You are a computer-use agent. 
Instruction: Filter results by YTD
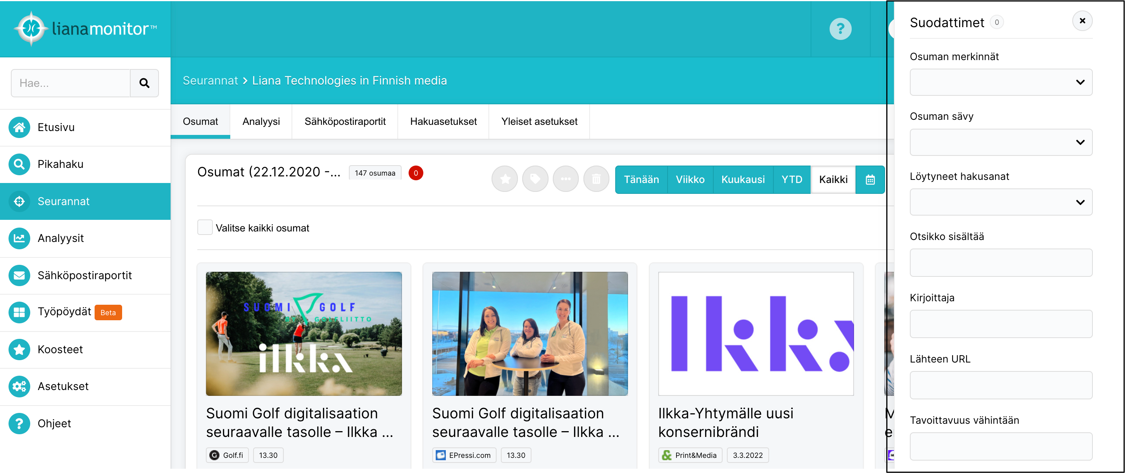[792, 180]
